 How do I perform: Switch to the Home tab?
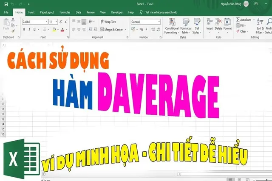pos(19,12)
